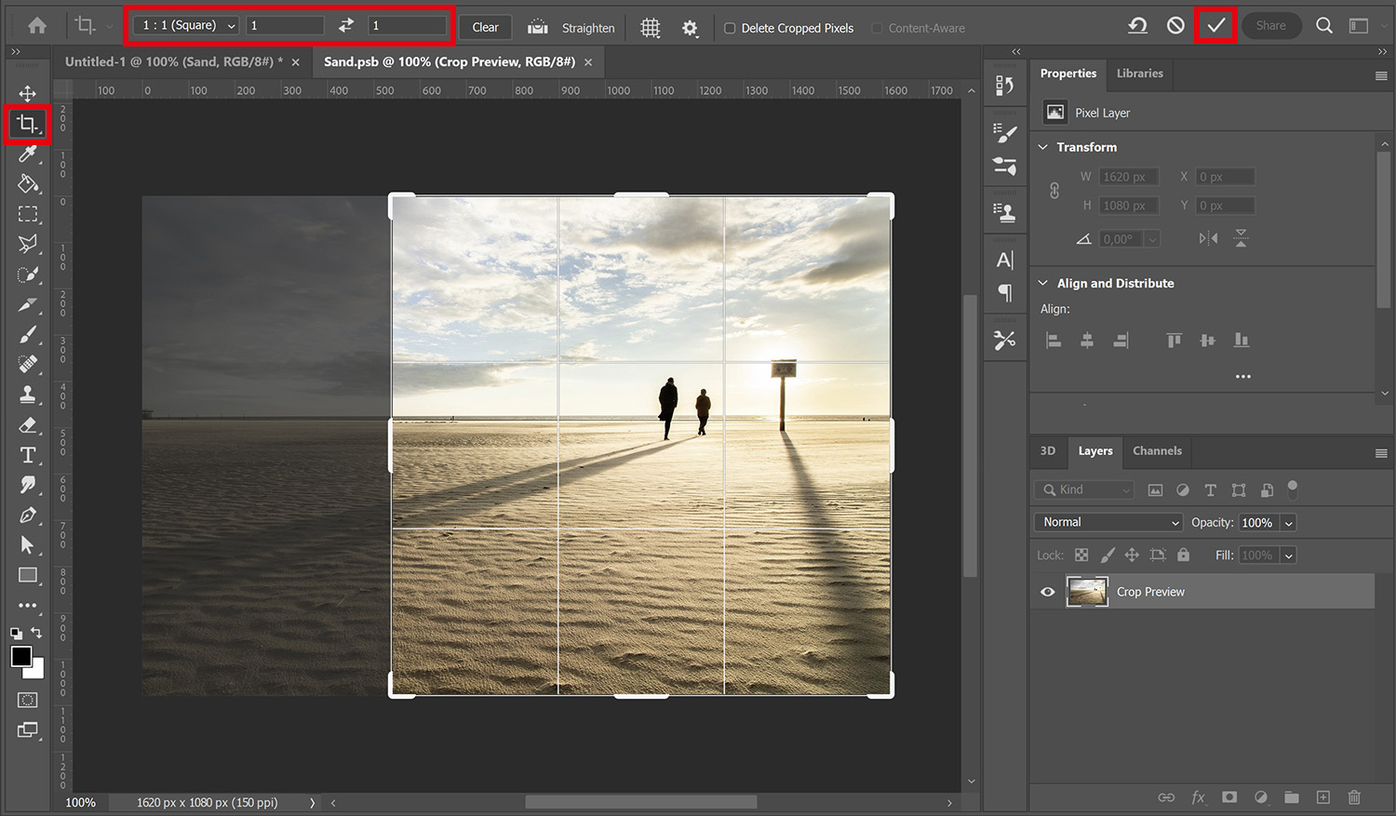Select the Crop tool in the toolbar

(28, 124)
